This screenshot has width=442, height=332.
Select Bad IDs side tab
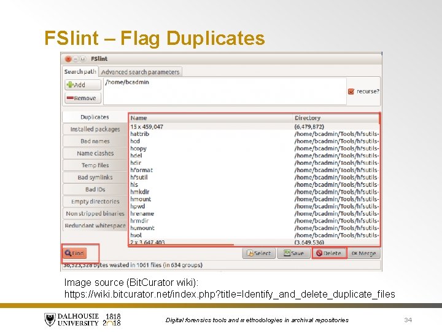tap(95, 189)
